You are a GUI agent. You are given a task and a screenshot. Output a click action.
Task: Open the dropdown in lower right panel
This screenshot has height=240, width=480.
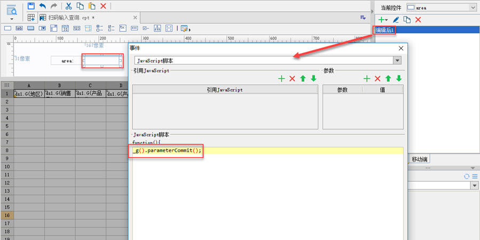tap(475, 185)
